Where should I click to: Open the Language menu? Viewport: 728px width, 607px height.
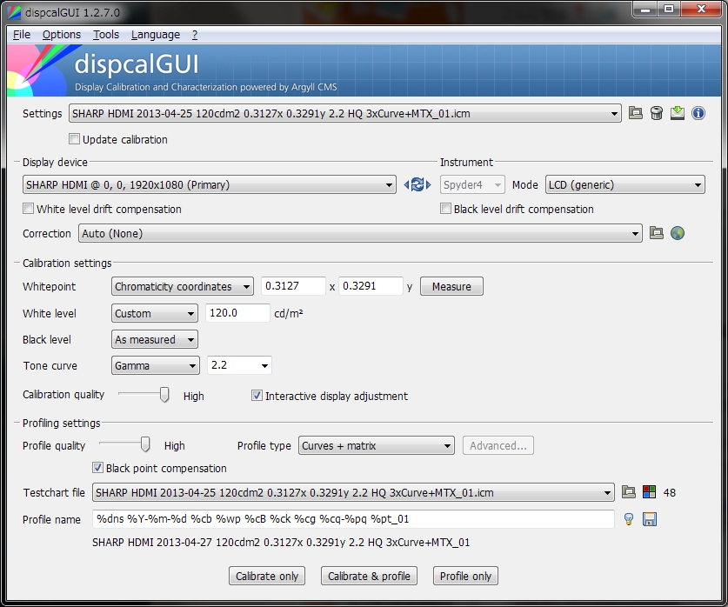156,34
